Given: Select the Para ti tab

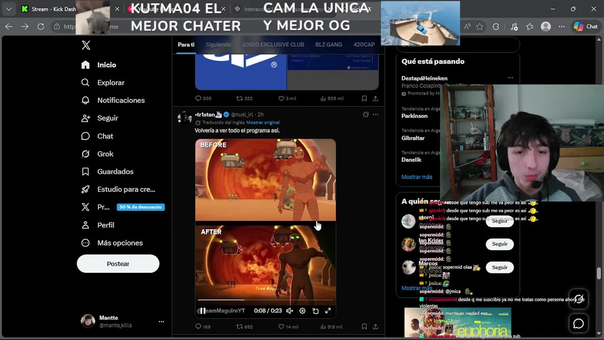Looking at the screenshot, I should tap(186, 44).
